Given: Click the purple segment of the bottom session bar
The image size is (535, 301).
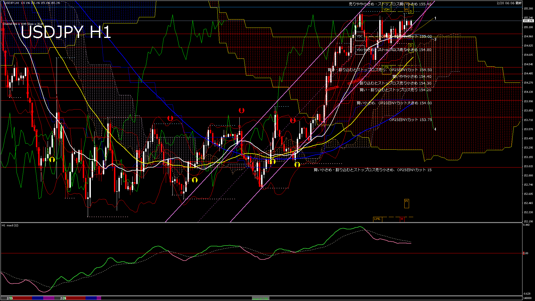Looking at the screenshot, I should coord(49,298).
